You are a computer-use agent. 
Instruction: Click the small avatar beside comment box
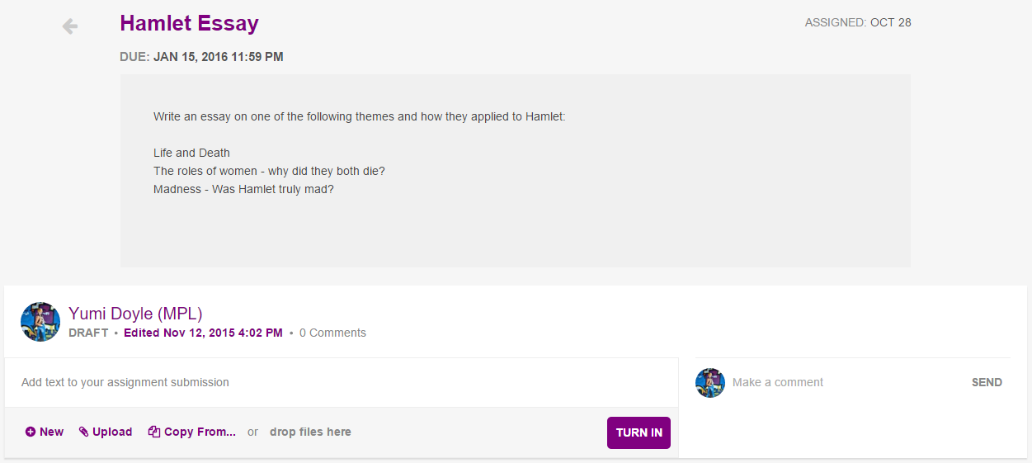click(x=710, y=383)
